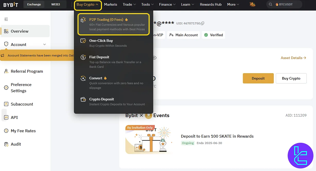
Task: Collapse the Buy Crypto dropdown menu
Action: pyautogui.click(x=88, y=5)
